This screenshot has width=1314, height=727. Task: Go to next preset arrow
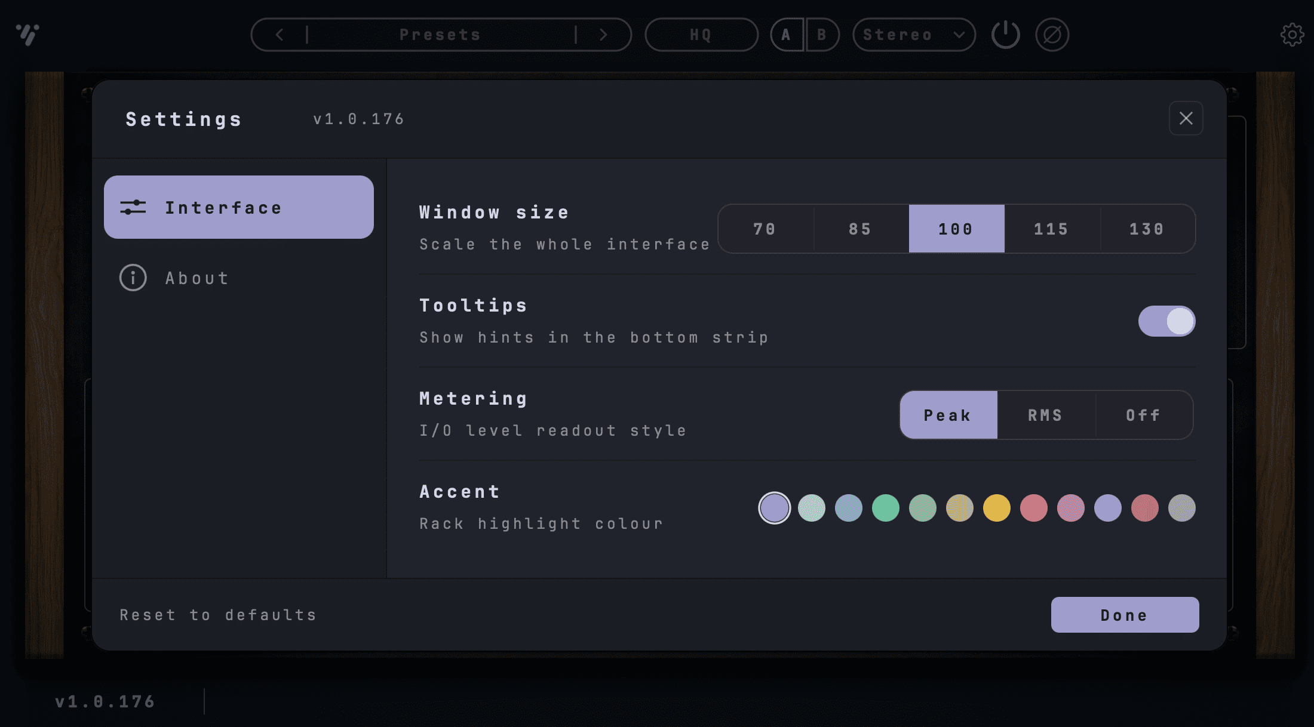pyautogui.click(x=603, y=35)
